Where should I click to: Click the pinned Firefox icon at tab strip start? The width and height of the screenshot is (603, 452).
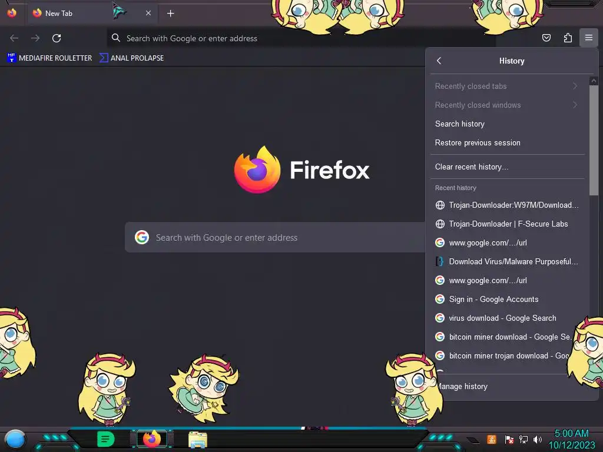pyautogui.click(x=12, y=13)
